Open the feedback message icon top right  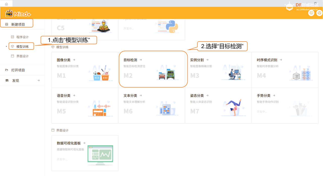click(x=311, y=13)
